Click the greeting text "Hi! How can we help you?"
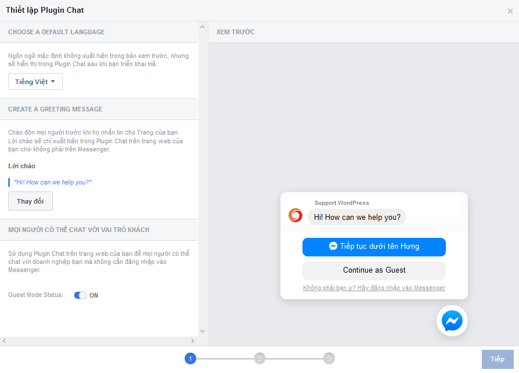Screen dimensions: 519x373 53,182
